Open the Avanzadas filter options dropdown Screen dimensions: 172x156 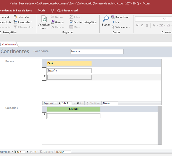(23, 22)
